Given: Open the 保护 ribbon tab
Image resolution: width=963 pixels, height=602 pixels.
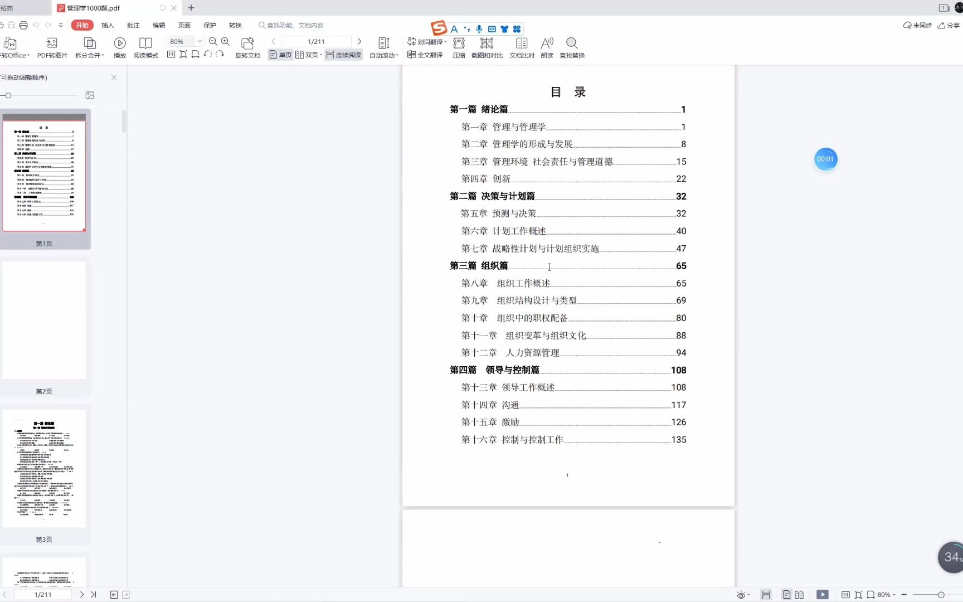Looking at the screenshot, I should pos(210,25).
